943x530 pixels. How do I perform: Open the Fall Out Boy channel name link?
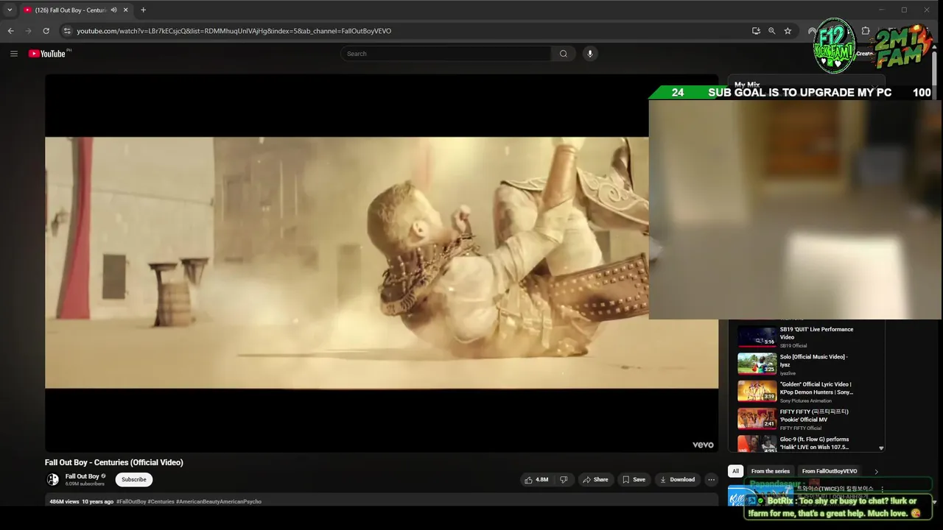pos(82,476)
